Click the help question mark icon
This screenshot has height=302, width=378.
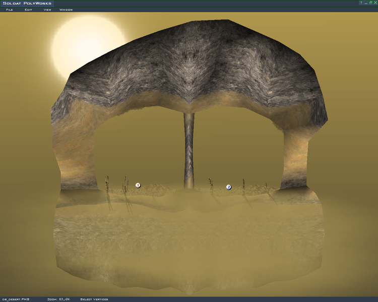coord(361,3)
